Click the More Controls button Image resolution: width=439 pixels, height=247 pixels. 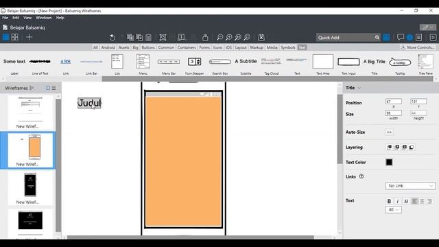[x=418, y=47]
